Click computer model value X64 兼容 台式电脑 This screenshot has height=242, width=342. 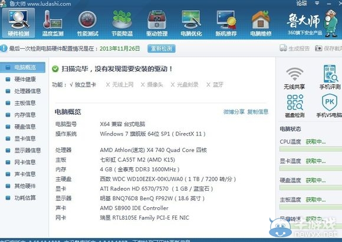[x=123, y=124]
